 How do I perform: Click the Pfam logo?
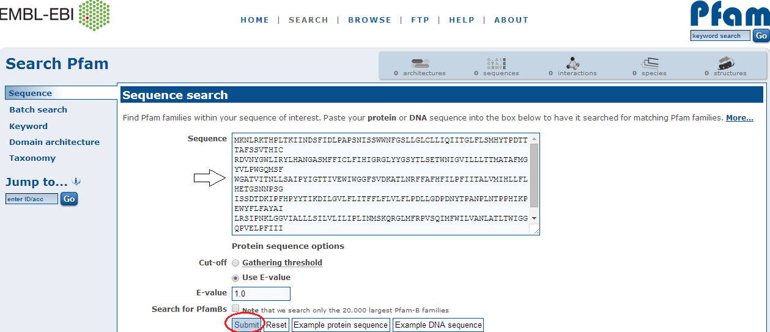730,14
